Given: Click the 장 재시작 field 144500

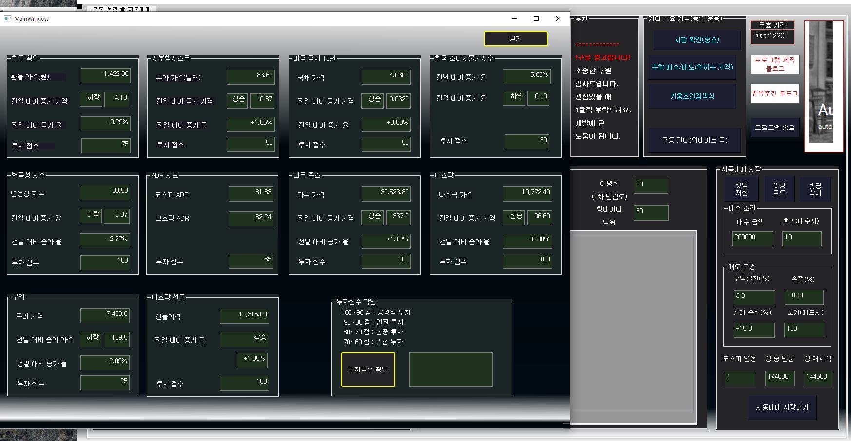Looking at the screenshot, I should 818,378.
